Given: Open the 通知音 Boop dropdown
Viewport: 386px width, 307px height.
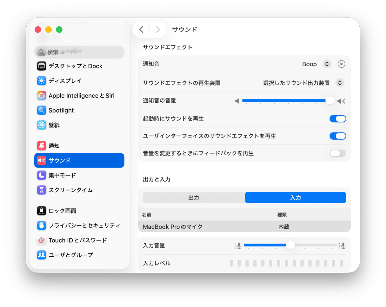Looking at the screenshot, I should click(327, 64).
